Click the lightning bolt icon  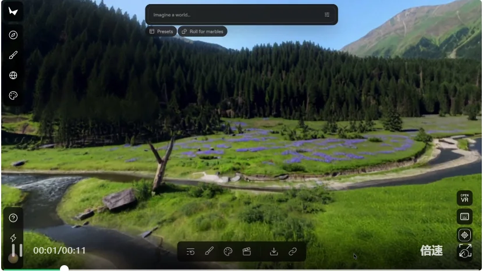point(13,238)
